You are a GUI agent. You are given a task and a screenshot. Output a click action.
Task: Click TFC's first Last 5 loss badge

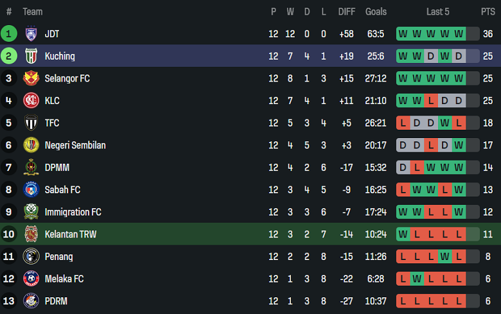coord(403,123)
